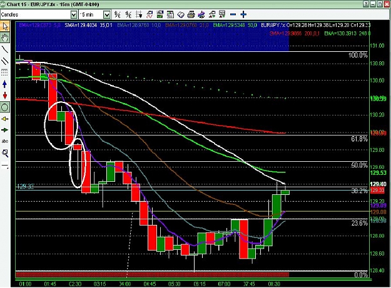Screen dimensions: 391x288
Task: Place a yellow left arrow marker
Action: [x=5, y=119]
